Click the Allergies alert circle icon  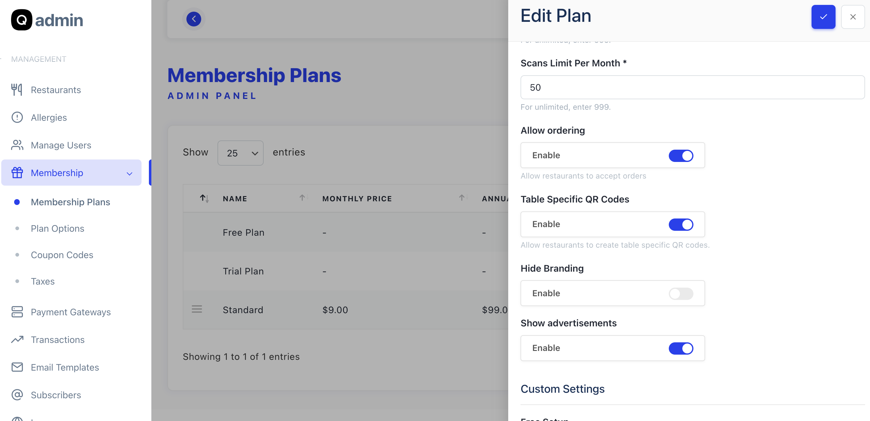point(17,117)
